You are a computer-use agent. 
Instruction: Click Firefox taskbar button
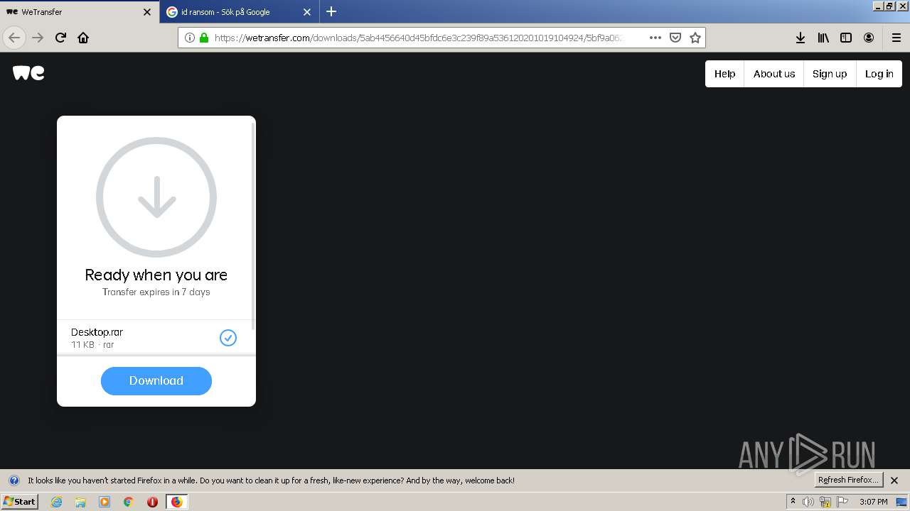pos(176,502)
